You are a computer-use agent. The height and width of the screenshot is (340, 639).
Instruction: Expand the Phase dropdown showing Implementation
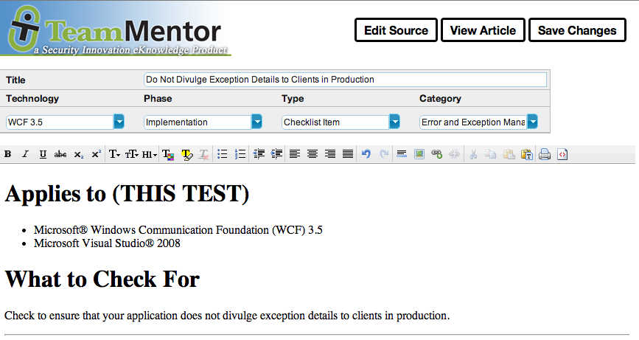(256, 122)
